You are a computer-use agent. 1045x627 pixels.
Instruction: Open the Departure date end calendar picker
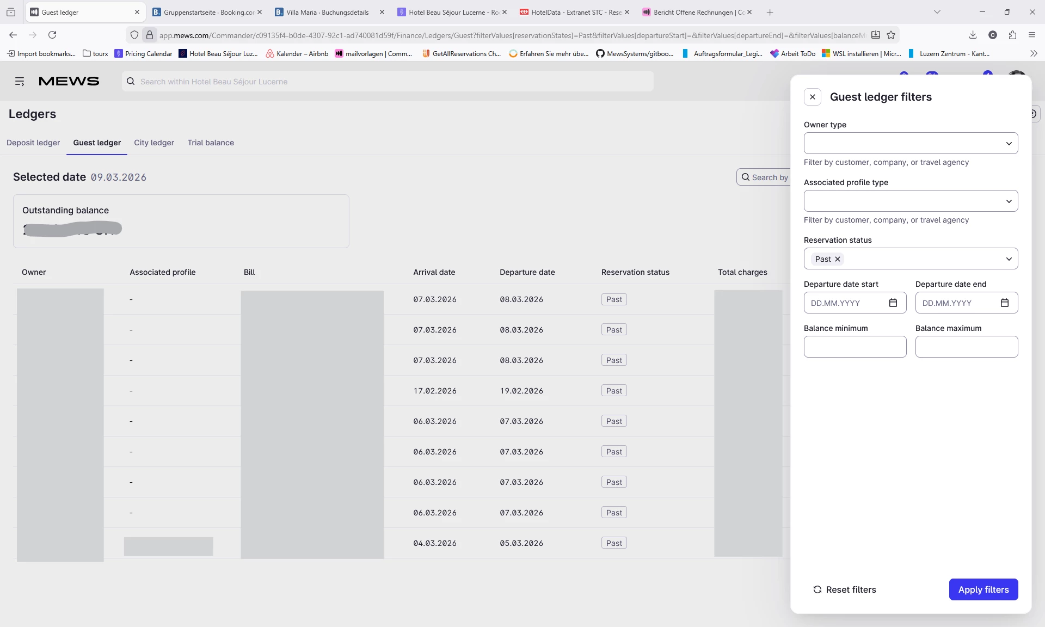coord(1004,303)
